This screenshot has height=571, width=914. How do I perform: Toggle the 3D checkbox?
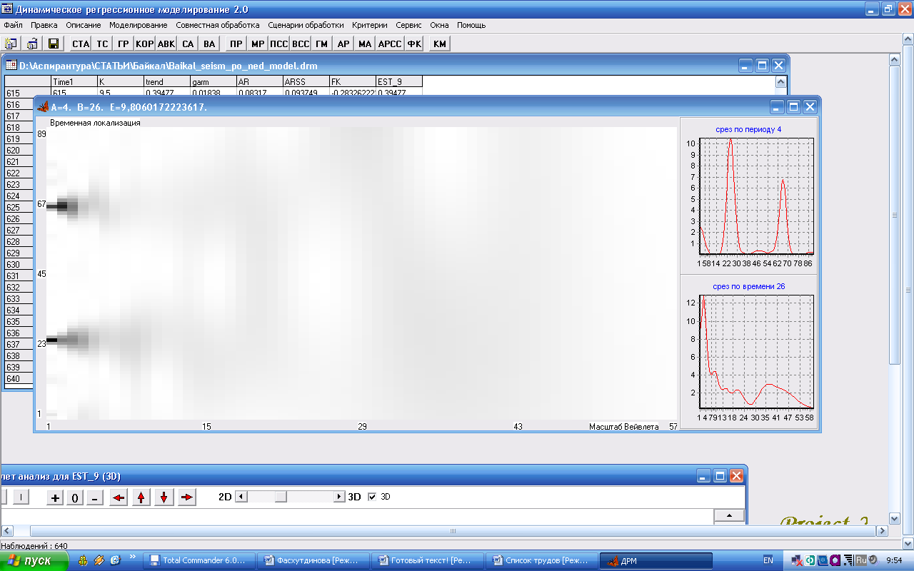(372, 497)
